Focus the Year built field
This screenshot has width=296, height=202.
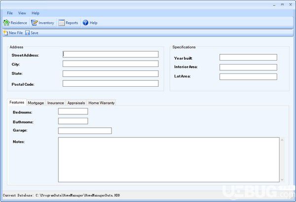pyautogui.click(x=248, y=57)
